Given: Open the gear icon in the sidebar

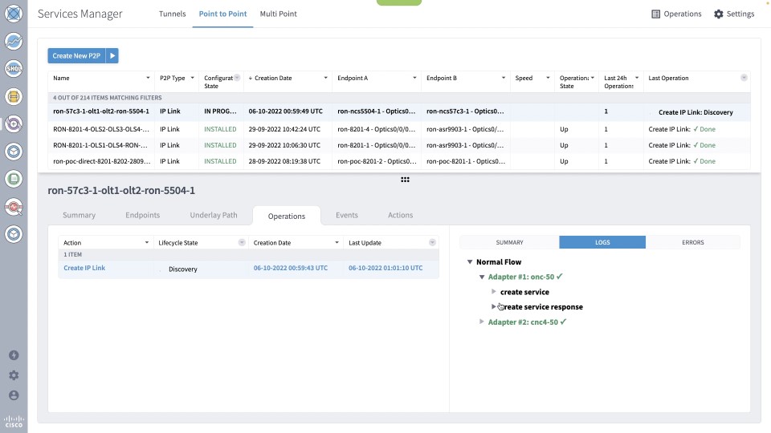Looking at the screenshot, I should click(x=14, y=375).
